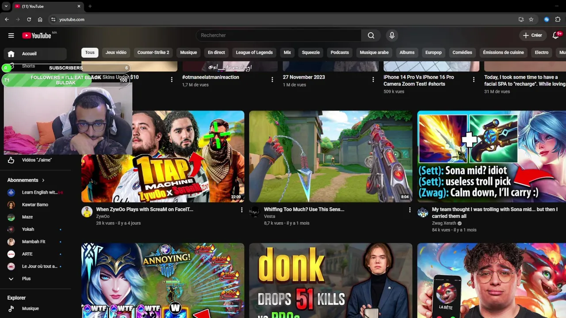Open options for iPhone 14 Pro short

point(474,79)
